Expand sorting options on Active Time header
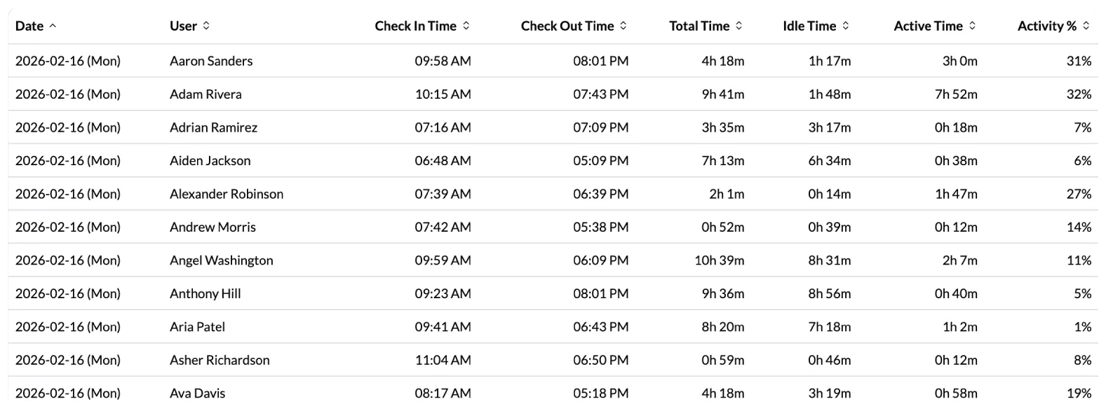This screenshot has width=1106, height=420. coord(972,25)
